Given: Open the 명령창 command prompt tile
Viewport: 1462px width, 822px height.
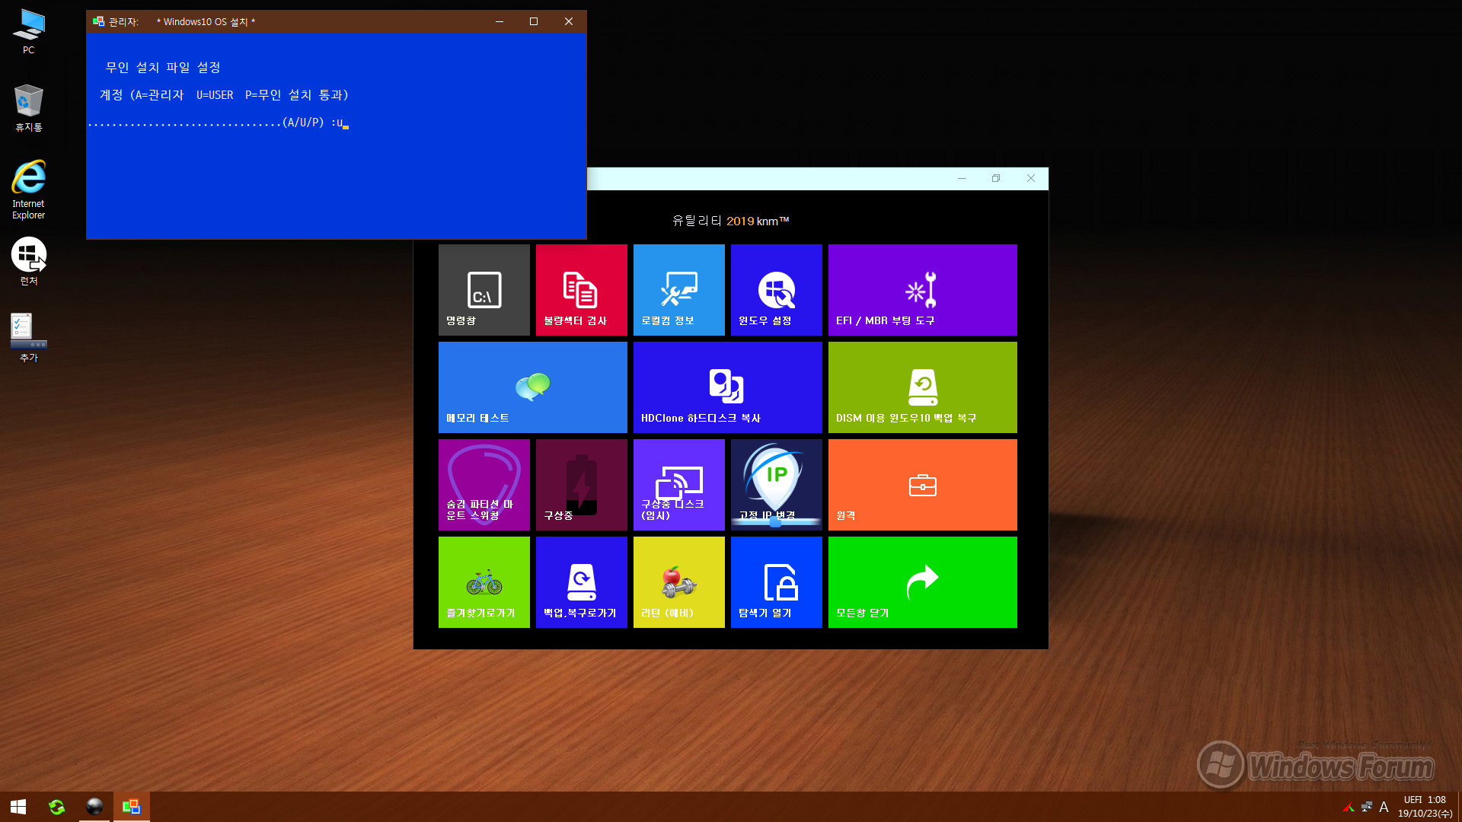Looking at the screenshot, I should pos(484,290).
